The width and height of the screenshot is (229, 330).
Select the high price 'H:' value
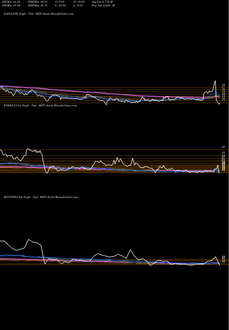(80, 2)
